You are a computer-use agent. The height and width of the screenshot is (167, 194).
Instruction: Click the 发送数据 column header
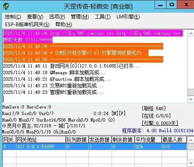[100, 140]
